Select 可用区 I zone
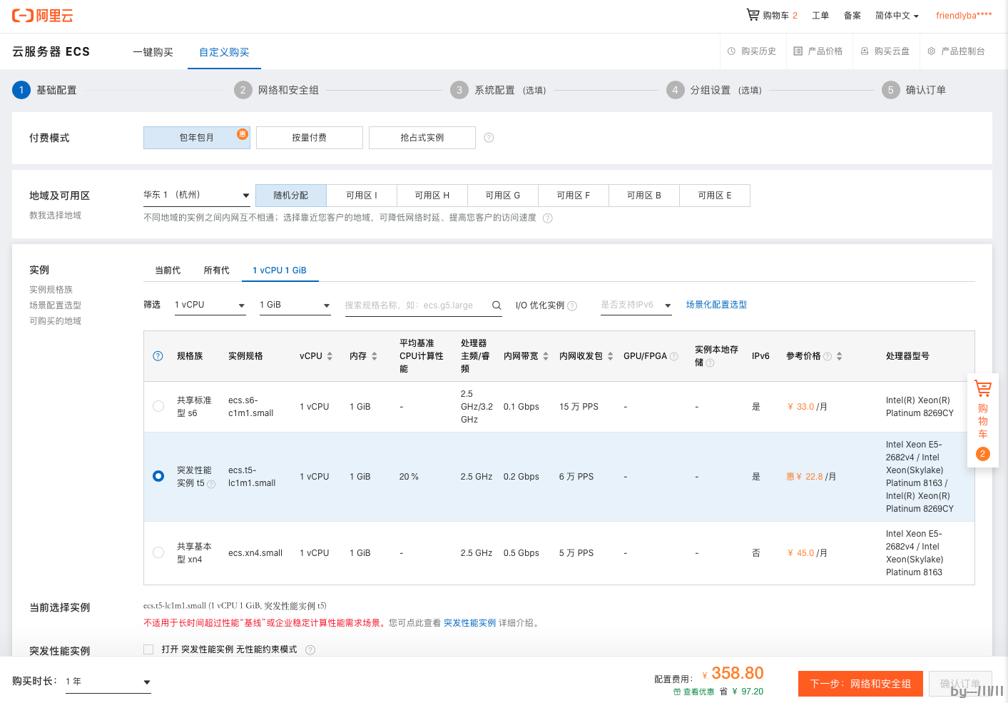 pyautogui.click(x=362, y=196)
